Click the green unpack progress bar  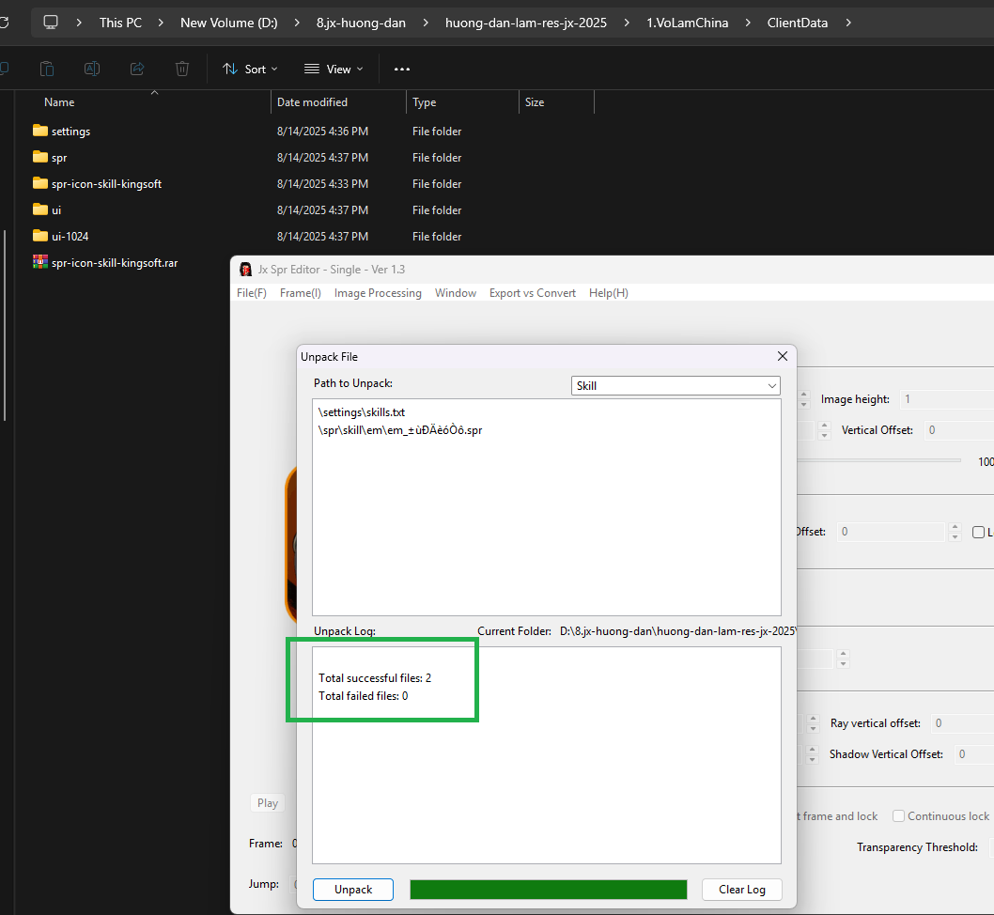(x=549, y=890)
